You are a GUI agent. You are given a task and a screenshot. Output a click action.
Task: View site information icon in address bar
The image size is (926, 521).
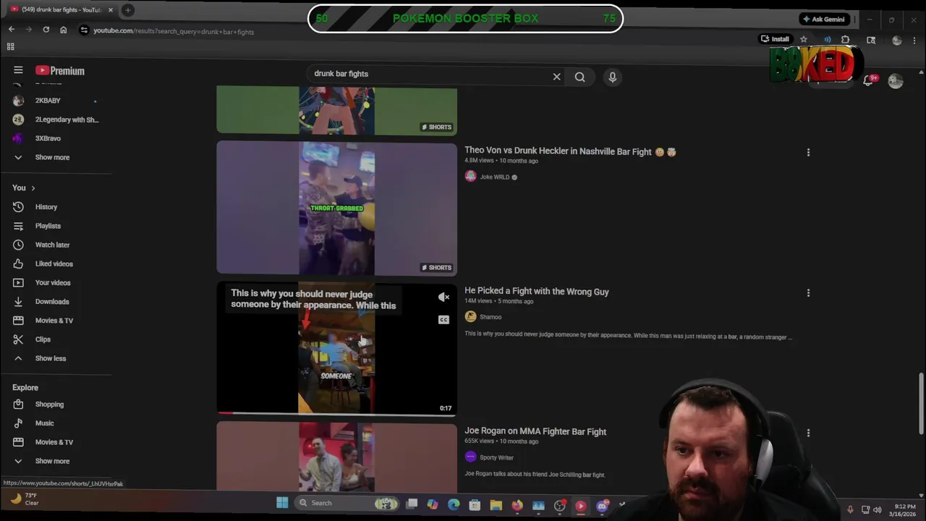84,30
